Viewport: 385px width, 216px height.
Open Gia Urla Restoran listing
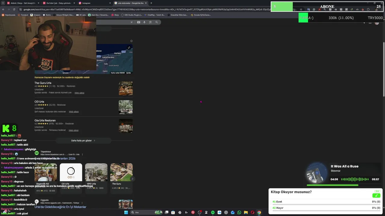pyautogui.click(x=45, y=120)
